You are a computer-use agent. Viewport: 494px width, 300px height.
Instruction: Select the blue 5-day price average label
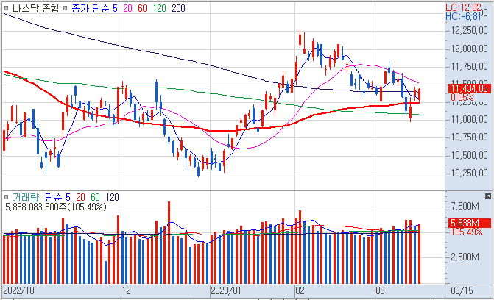pyautogui.click(x=115, y=8)
